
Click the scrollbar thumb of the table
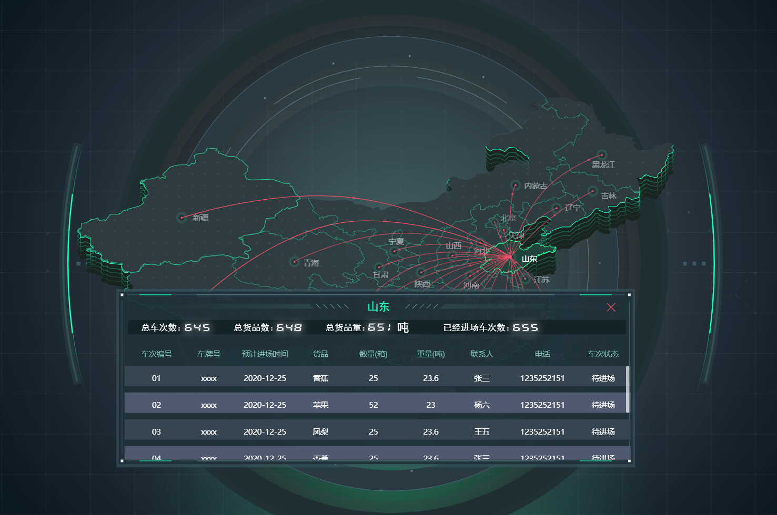tap(628, 389)
